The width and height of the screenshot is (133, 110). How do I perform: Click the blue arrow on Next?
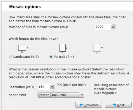[x=114, y=105]
